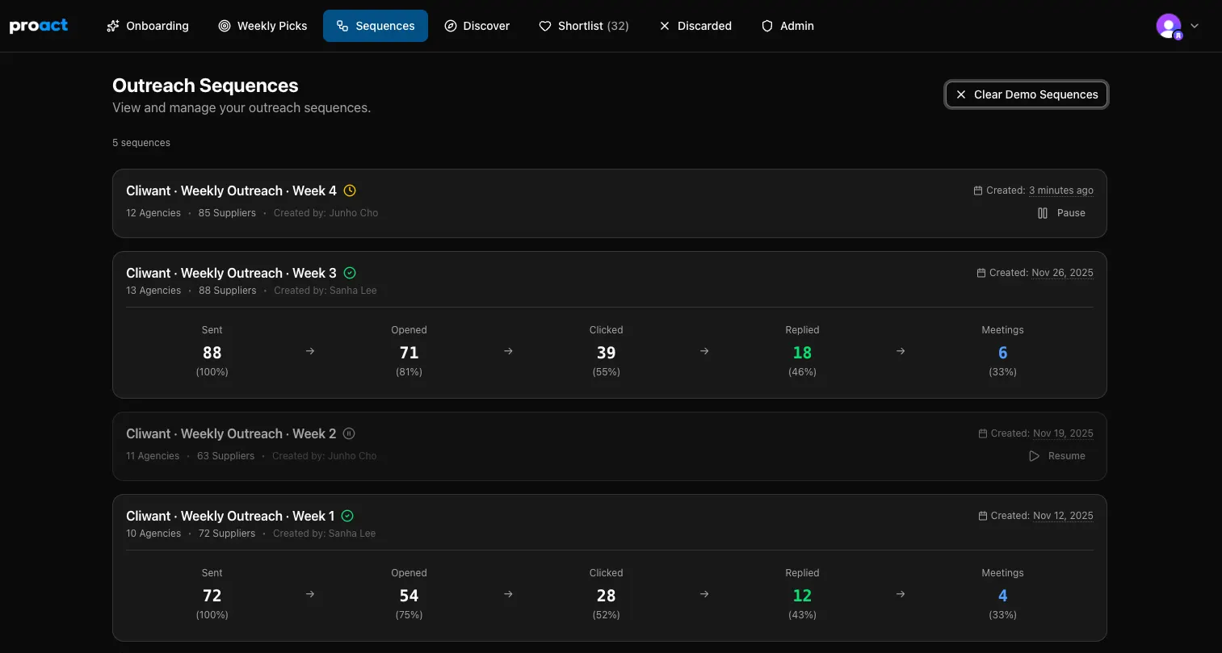Resume the Week 2 outreach sequence
The image size is (1222, 653).
pyautogui.click(x=1057, y=455)
